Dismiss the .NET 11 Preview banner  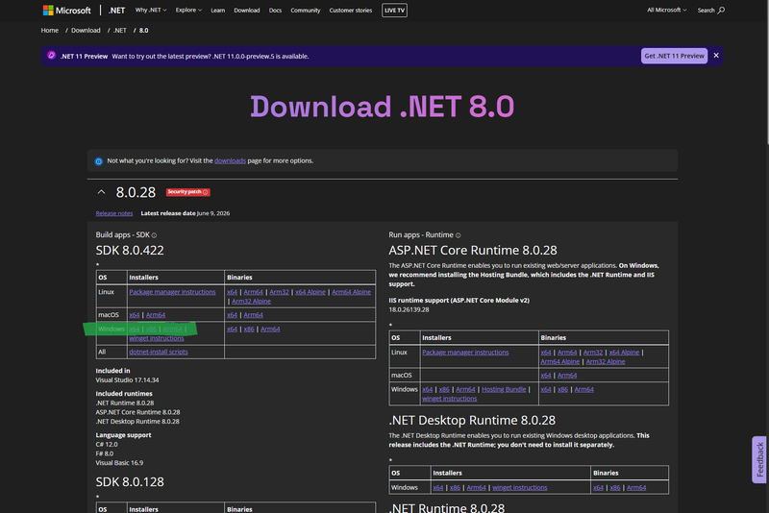716,56
